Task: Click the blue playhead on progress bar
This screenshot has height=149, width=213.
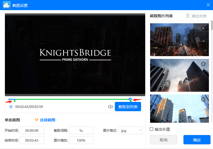Action: 130,99
